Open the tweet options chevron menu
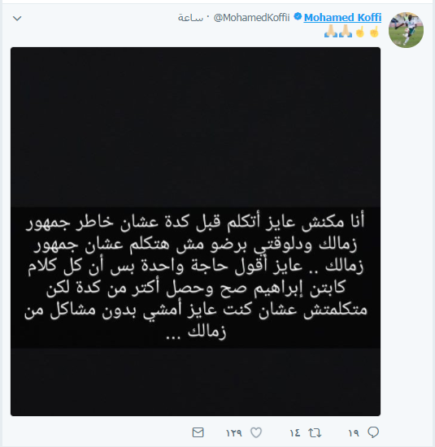The height and width of the screenshot is (447, 435). pyautogui.click(x=17, y=19)
